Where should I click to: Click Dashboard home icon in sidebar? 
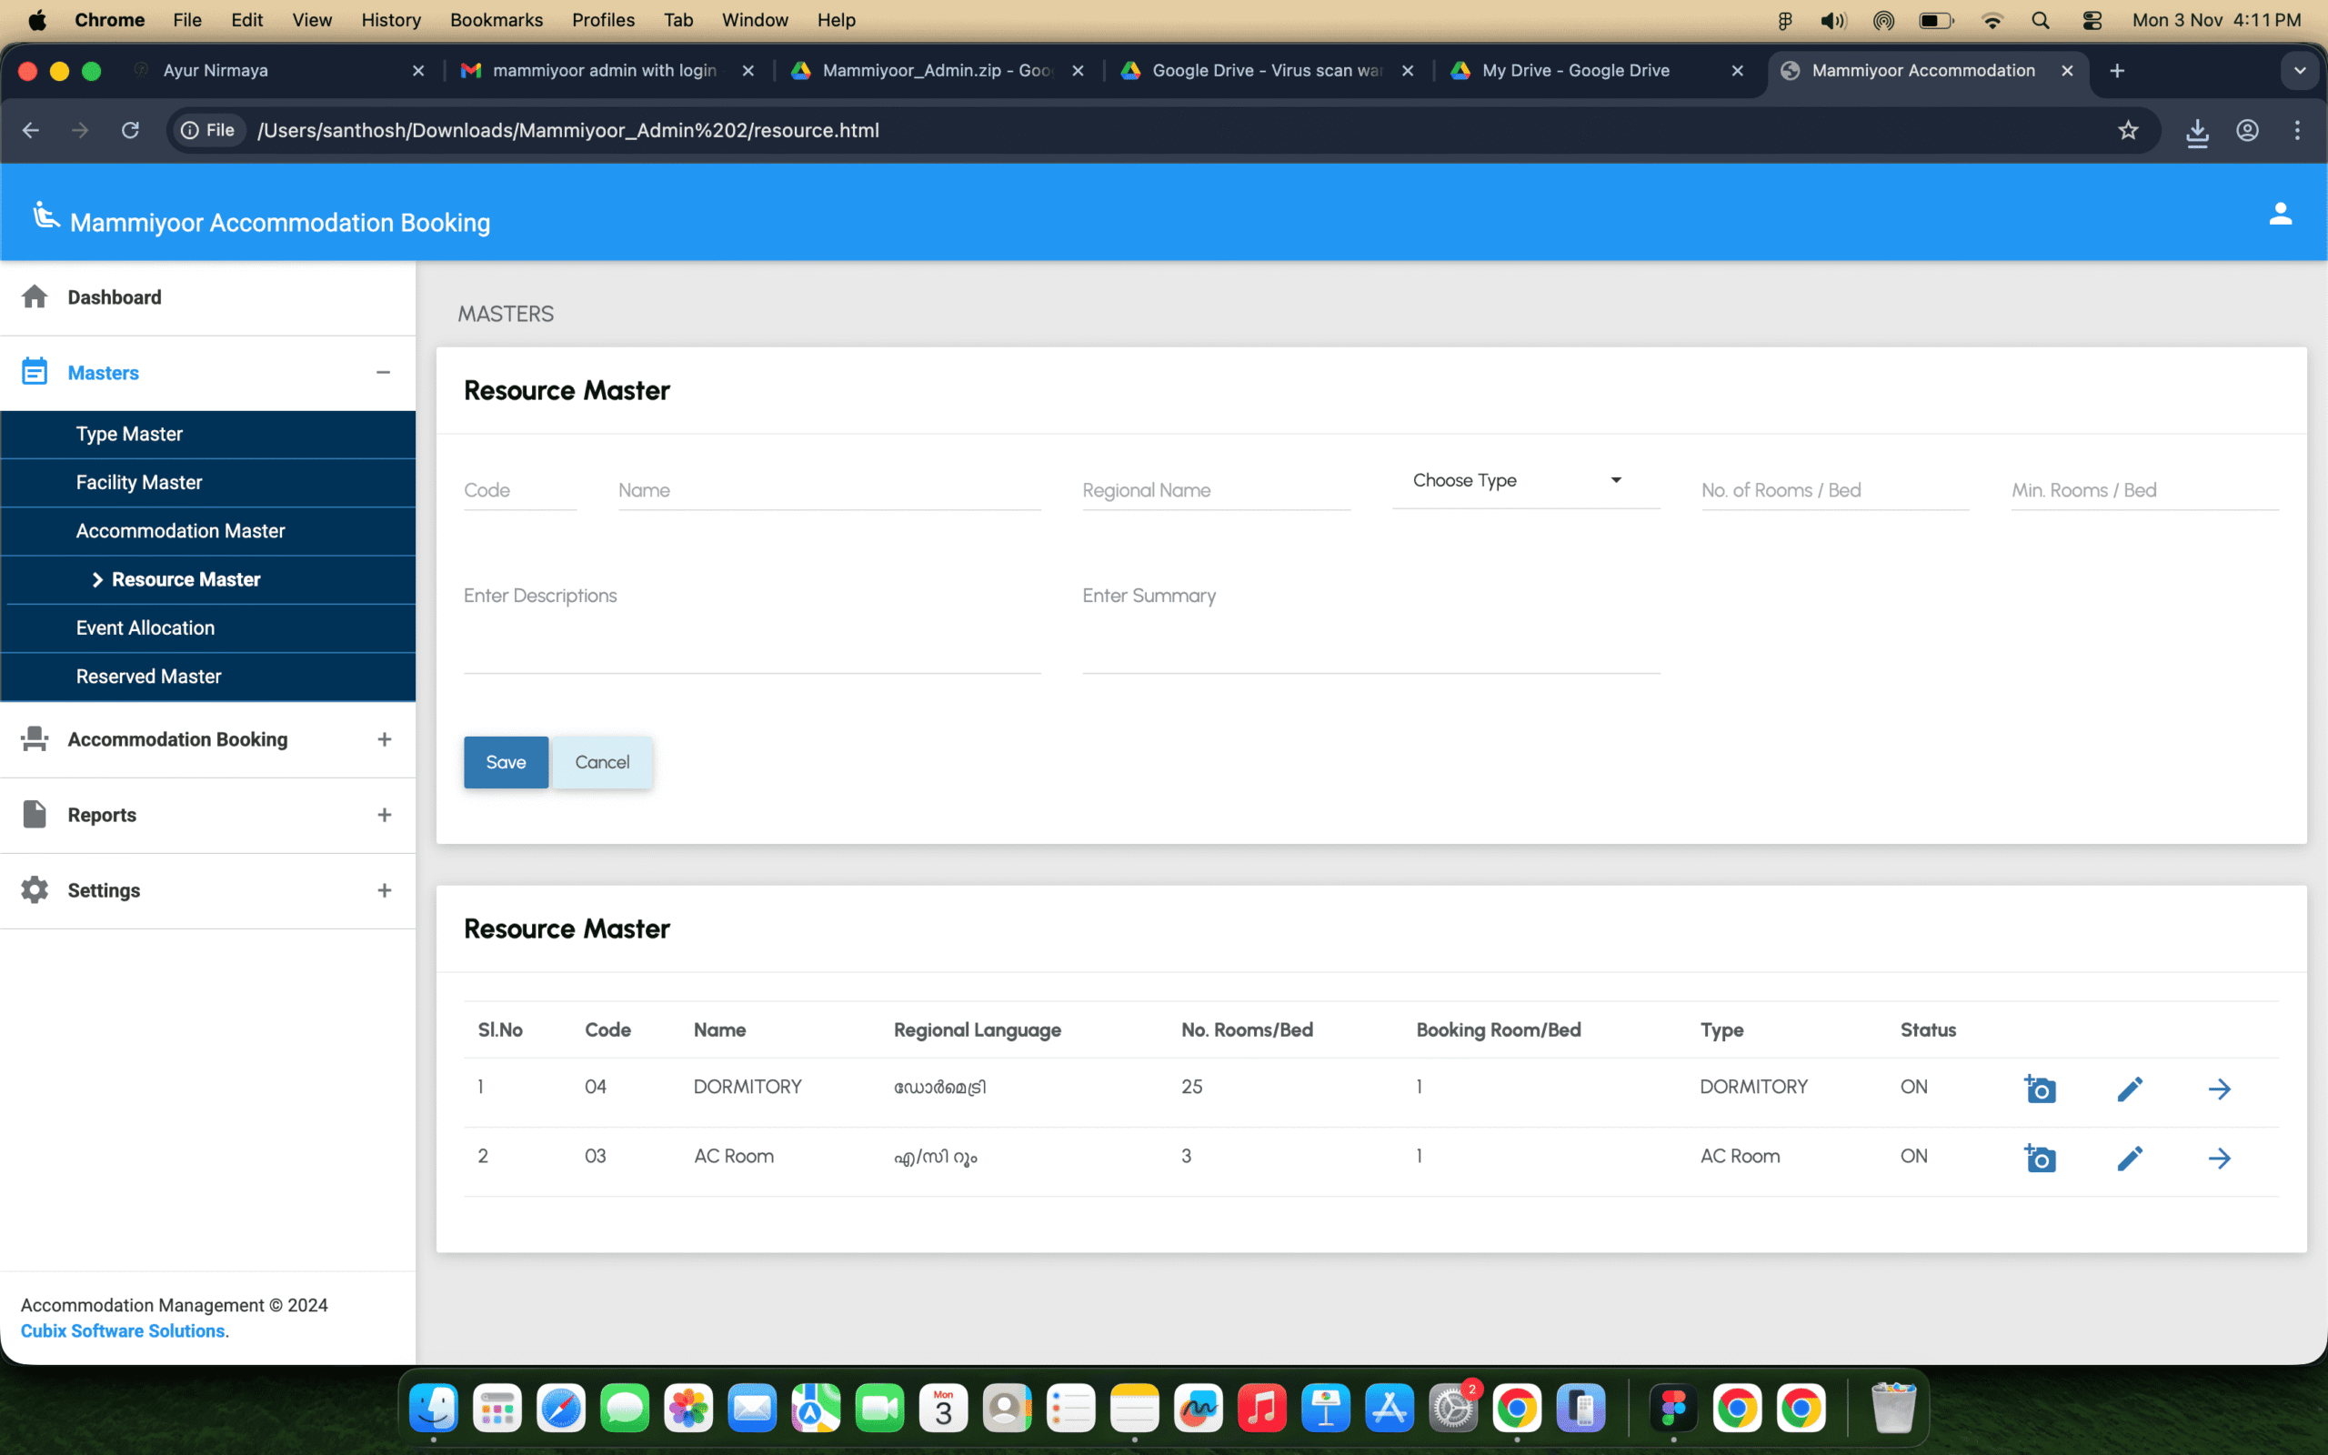click(x=35, y=296)
